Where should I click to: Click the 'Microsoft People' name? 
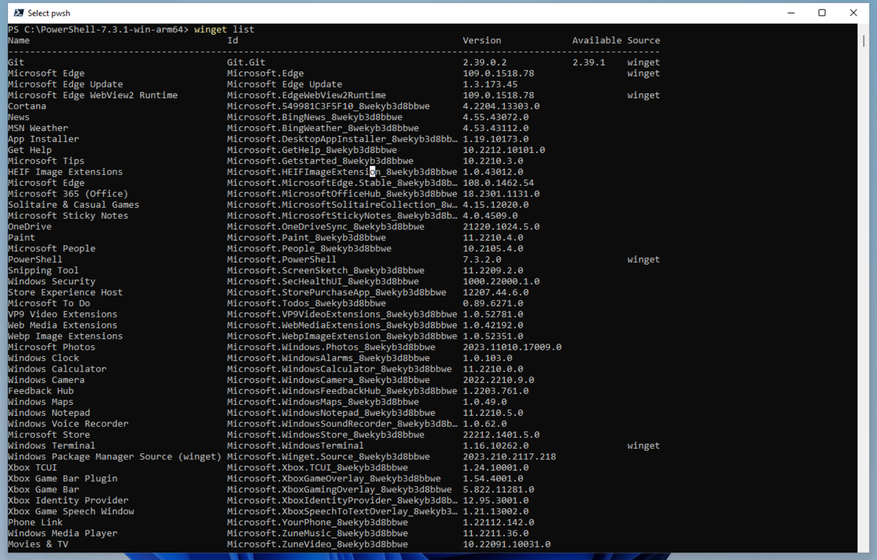pos(52,248)
